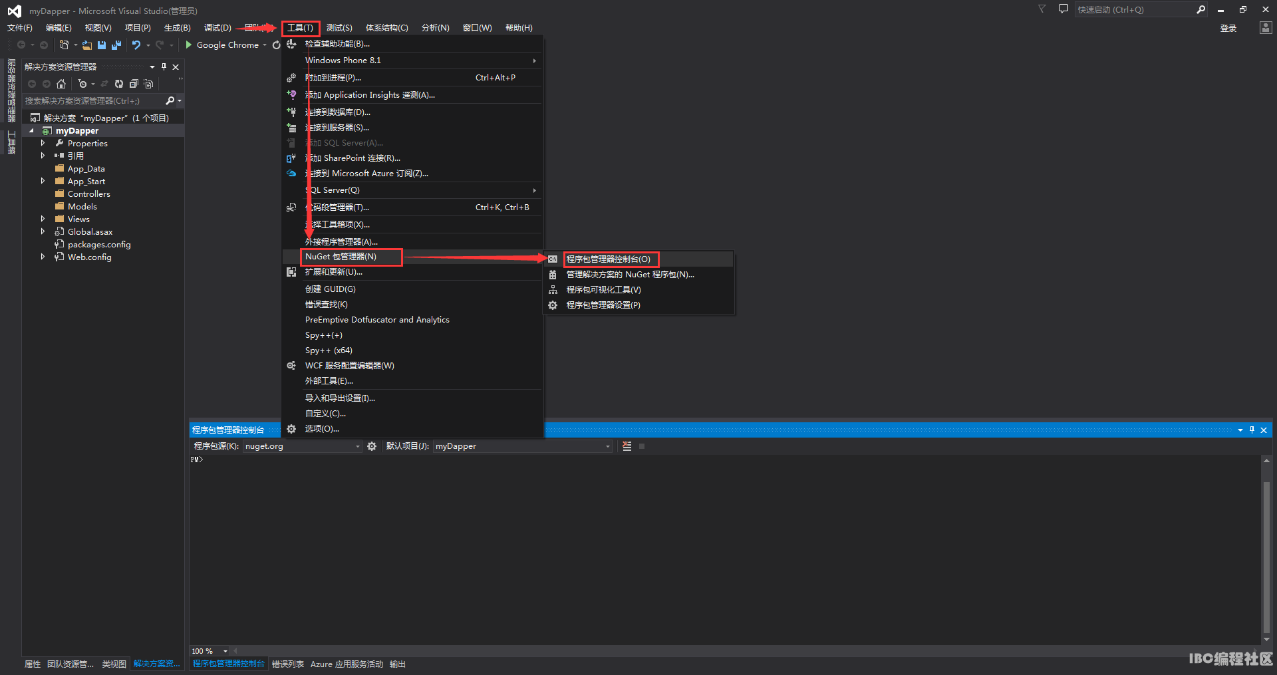Screen dimensions: 1277x675
Task: Expand the Web.config node
Action: (43, 257)
